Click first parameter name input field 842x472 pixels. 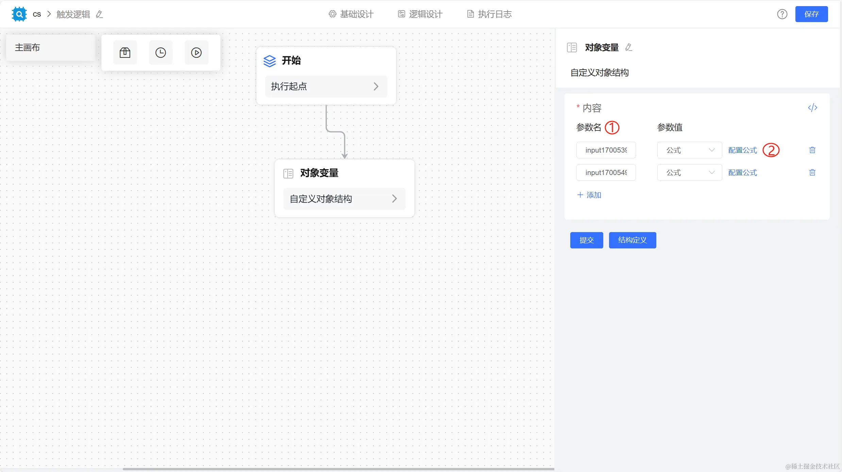pyautogui.click(x=606, y=150)
